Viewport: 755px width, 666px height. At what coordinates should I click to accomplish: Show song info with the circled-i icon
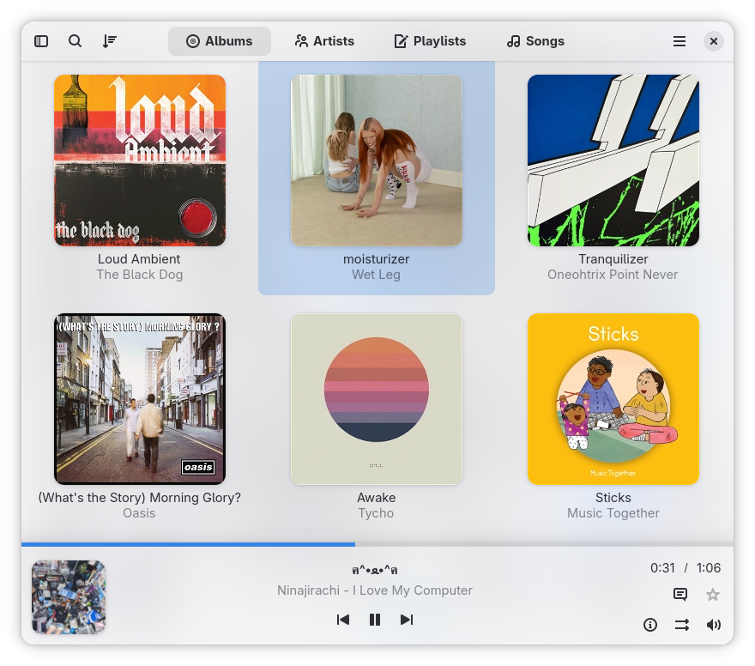(650, 625)
